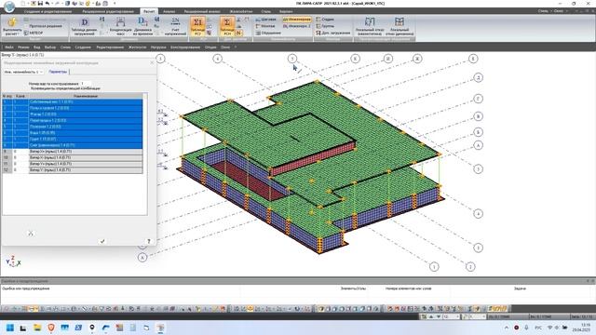596x335 pixels.
Task: Select row 12 Ветер Y- in table
Action: [73, 169]
